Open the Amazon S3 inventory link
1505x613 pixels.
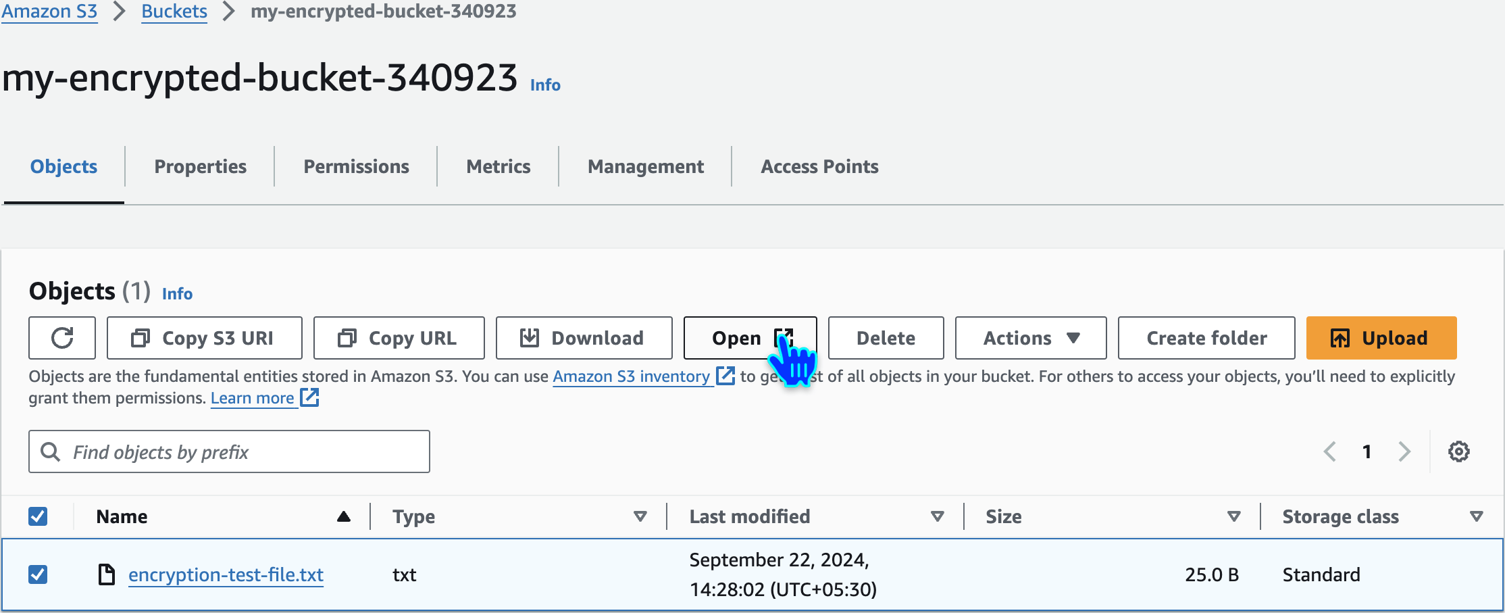[x=632, y=376]
